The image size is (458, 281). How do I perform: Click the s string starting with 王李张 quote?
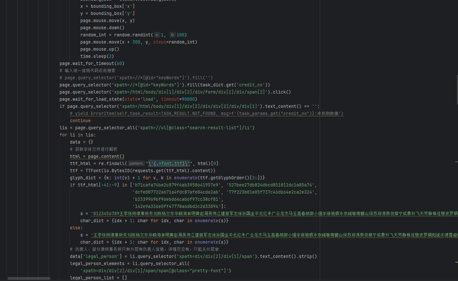274,235
